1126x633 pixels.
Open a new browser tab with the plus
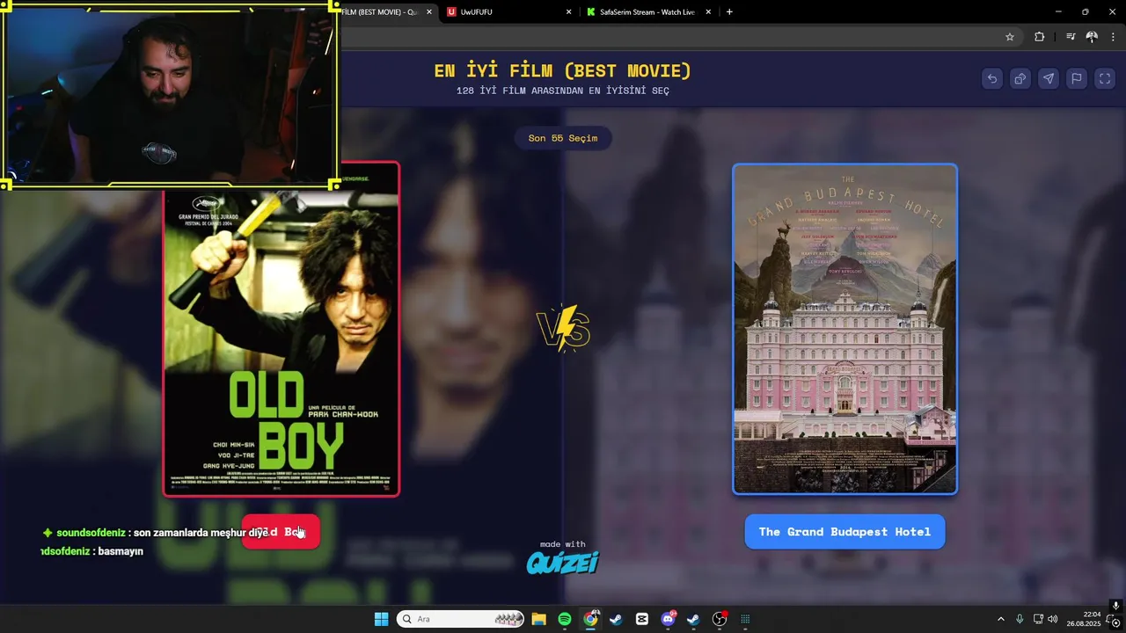pos(729,12)
